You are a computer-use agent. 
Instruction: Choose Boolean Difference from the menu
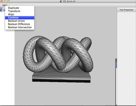[x=20, y=24]
